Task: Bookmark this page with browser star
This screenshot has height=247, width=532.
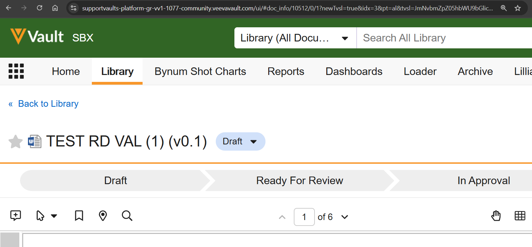Action: click(x=518, y=8)
